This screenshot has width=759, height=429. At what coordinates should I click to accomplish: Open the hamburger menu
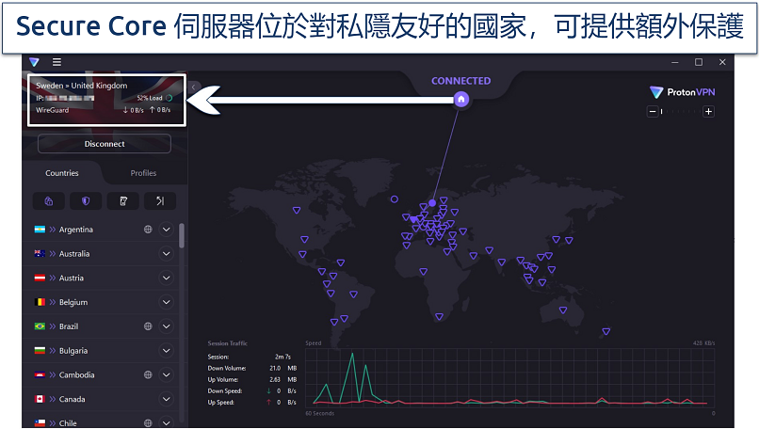tap(57, 62)
